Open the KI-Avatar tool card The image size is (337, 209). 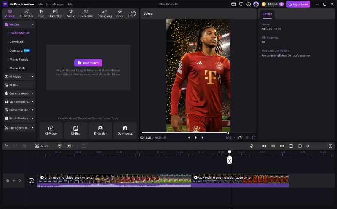click(100, 130)
